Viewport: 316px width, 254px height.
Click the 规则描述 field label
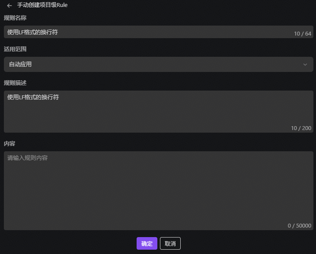pyautogui.click(x=15, y=83)
